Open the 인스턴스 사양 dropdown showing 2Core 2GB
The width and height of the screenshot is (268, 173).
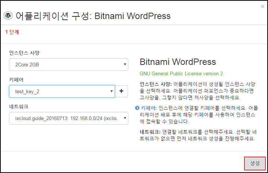pyautogui.click(x=69, y=65)
